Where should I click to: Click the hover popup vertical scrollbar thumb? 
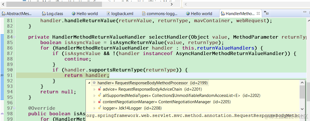tap(302, 92)
